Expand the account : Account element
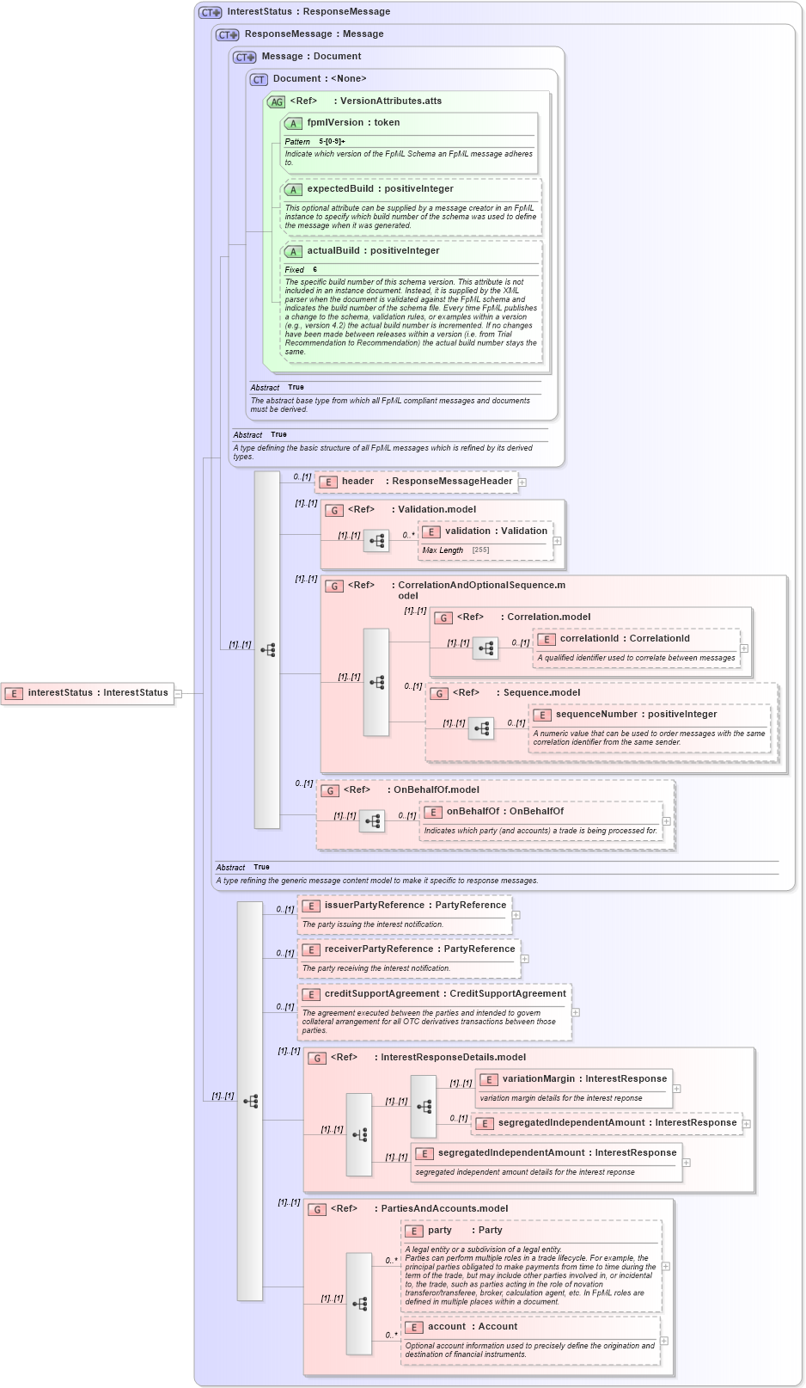The width and height of the screenshot is (806, 1388). point(664,1341)
